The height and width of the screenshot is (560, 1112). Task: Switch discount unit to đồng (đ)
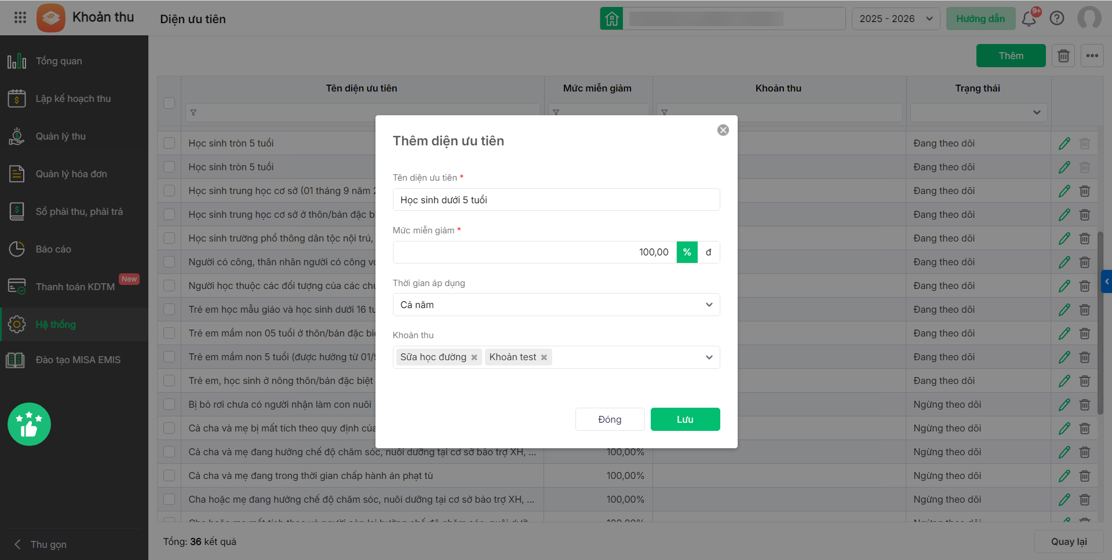(708, 252)
